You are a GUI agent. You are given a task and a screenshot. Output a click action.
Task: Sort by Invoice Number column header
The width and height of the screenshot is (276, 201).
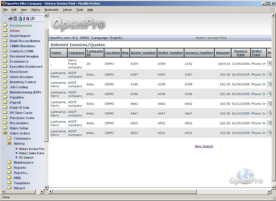click(199, 53)
